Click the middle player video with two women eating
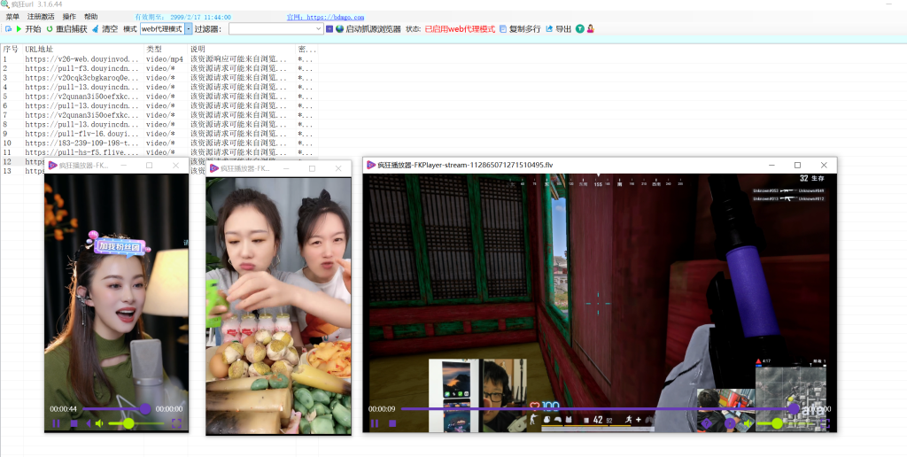 point(278,306)
